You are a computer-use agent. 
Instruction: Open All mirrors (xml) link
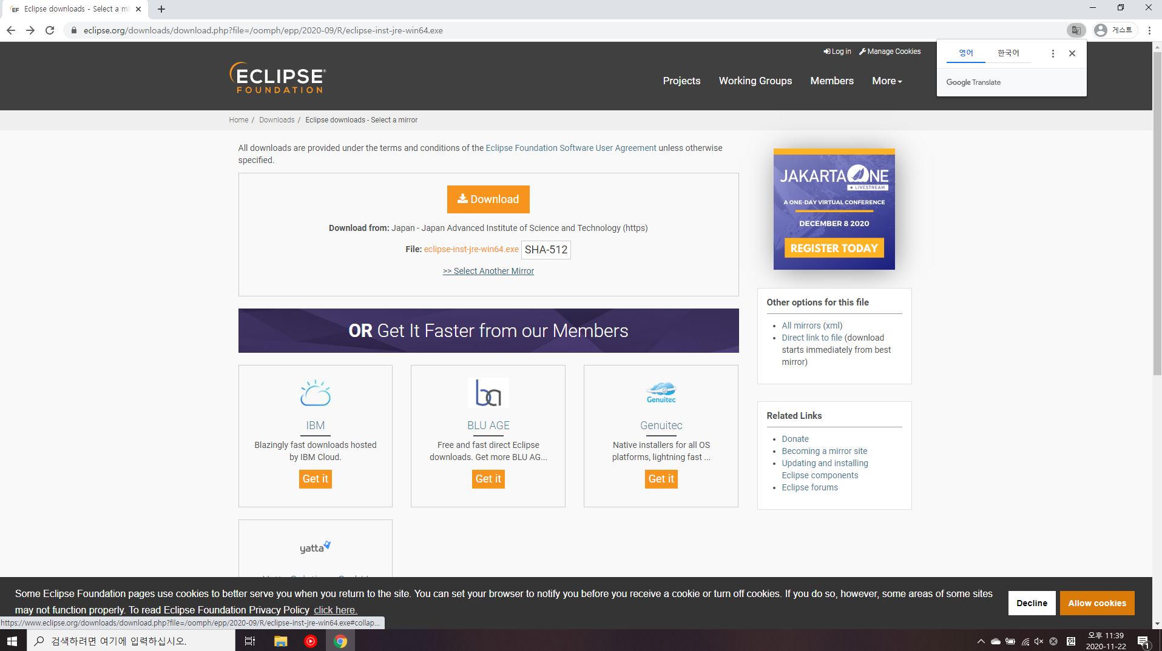(812, 326)
